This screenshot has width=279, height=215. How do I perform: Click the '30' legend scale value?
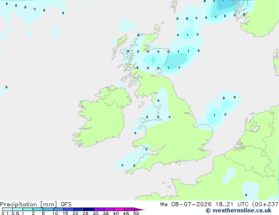click(95, 213)
